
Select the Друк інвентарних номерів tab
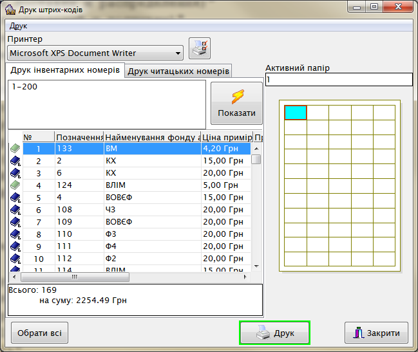[65, 70]
